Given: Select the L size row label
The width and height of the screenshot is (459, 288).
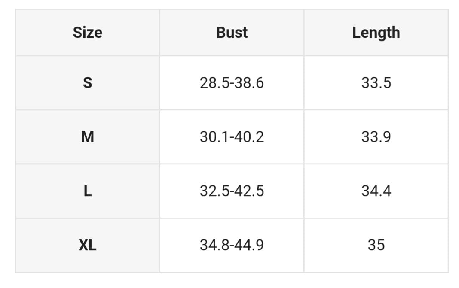Looking at the screenshot, I should coord(87,191).
